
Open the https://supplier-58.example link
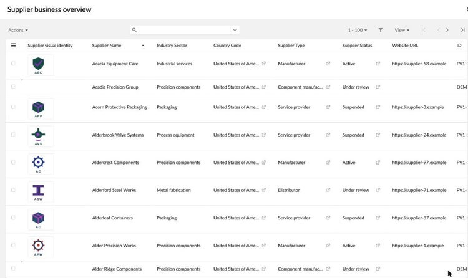click(419, 64)
